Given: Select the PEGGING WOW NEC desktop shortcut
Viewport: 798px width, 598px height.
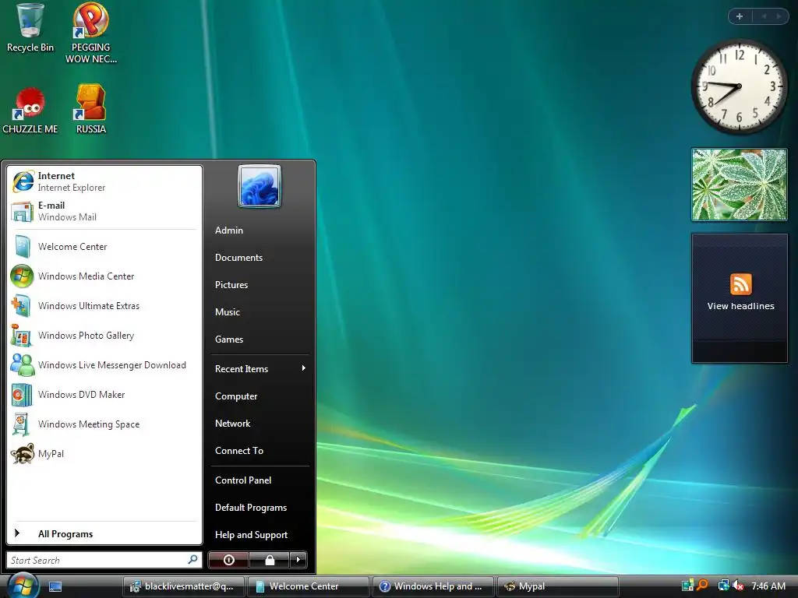Looking at the screenshot, I should pos(90,33).
